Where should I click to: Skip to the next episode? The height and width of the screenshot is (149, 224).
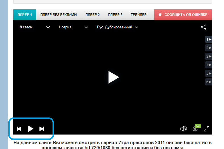tap(42, 129)
